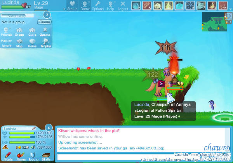
Task: Use the last red skill icon numbered 1
Action: [223, 5]
